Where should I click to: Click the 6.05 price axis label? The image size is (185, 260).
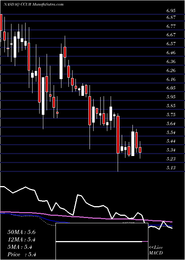point(171,88)
